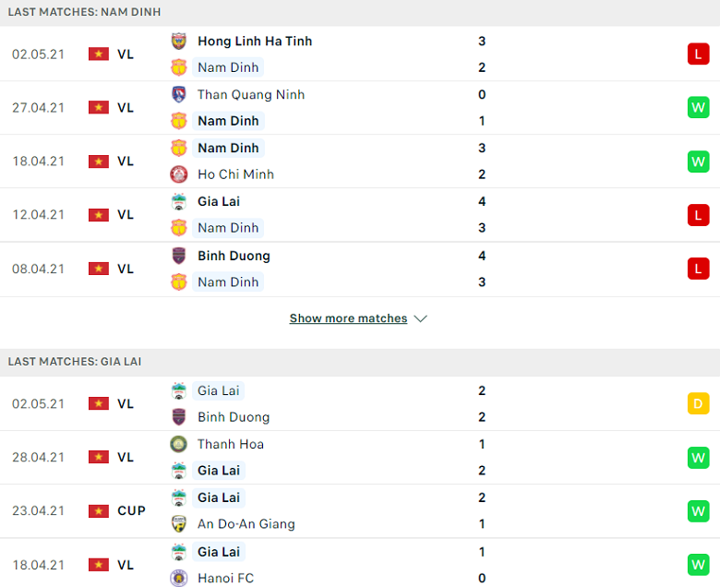The width and height of the screenshot is (720, 587).
Task: Expand the Show more matches chevron arrow
Action: point(420,318)
